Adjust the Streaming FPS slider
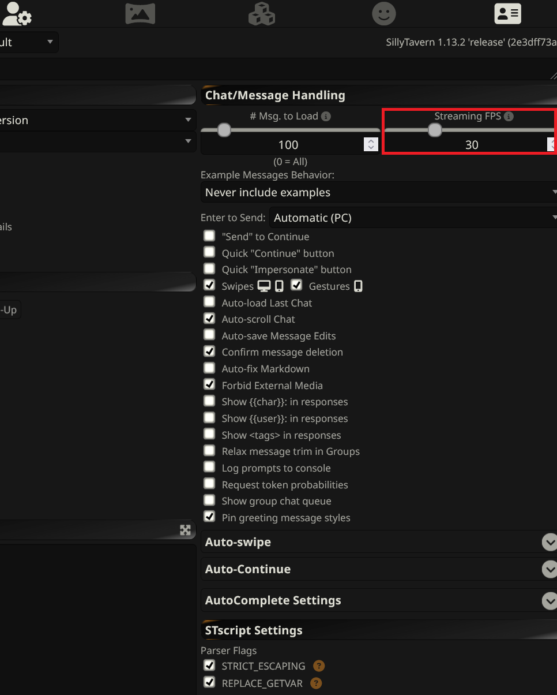Screen dimensions: 557x695 (435, 130)
